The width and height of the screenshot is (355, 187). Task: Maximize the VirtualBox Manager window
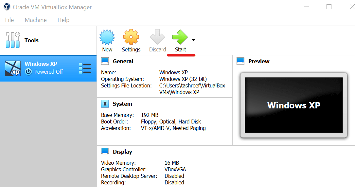329,7
